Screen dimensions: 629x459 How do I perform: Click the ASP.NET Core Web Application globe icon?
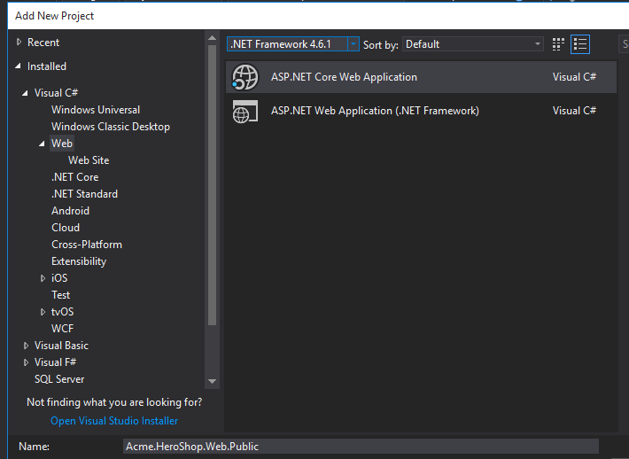pos(245,77)
